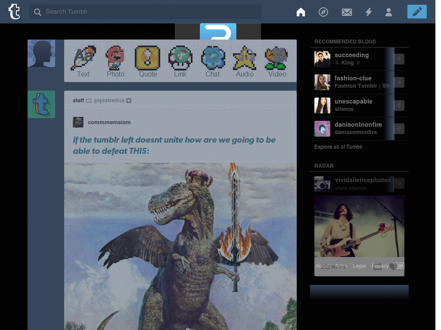The width and height of the screenshot is (441, 330).
Task: Create a new Audio post
Action: tap(245, 61)
